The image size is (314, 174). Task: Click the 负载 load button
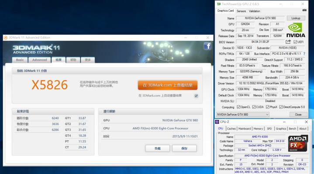coord(158,148)
